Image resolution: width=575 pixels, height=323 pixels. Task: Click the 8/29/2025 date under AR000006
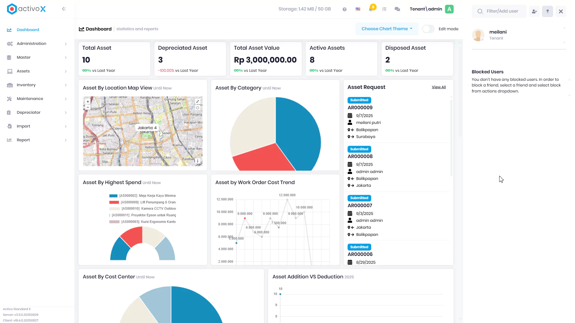pos(366,263)
